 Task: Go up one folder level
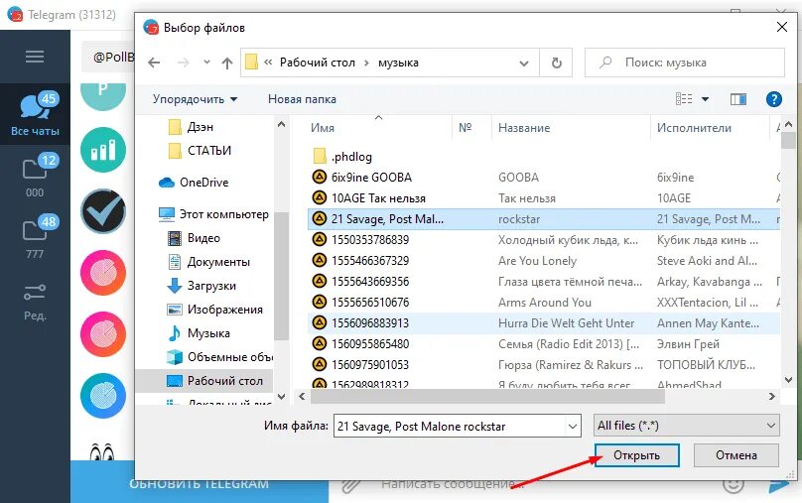(x=227, y=63)
